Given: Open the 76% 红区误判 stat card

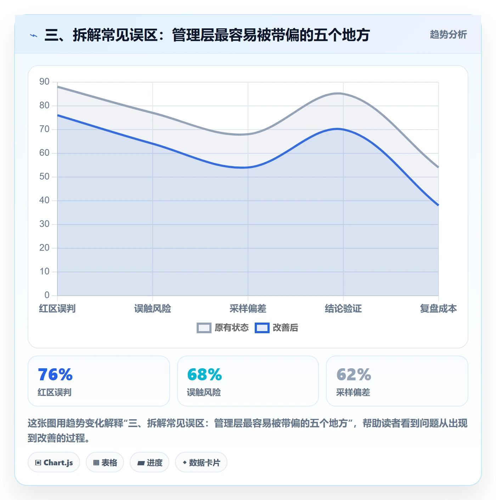Looking at the screenshot, I should tap(99, 381).
